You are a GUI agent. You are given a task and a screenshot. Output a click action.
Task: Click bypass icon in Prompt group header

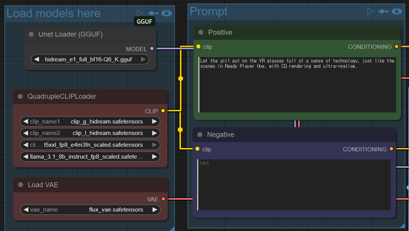point(383,11)
